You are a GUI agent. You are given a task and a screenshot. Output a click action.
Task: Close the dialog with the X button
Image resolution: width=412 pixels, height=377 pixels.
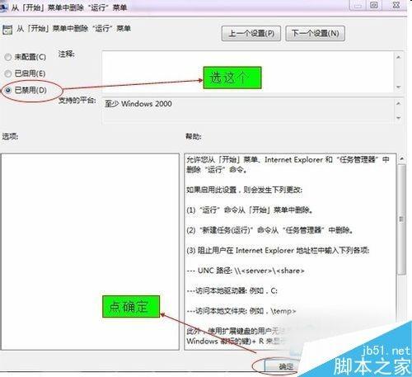click(x=396, y=5)
